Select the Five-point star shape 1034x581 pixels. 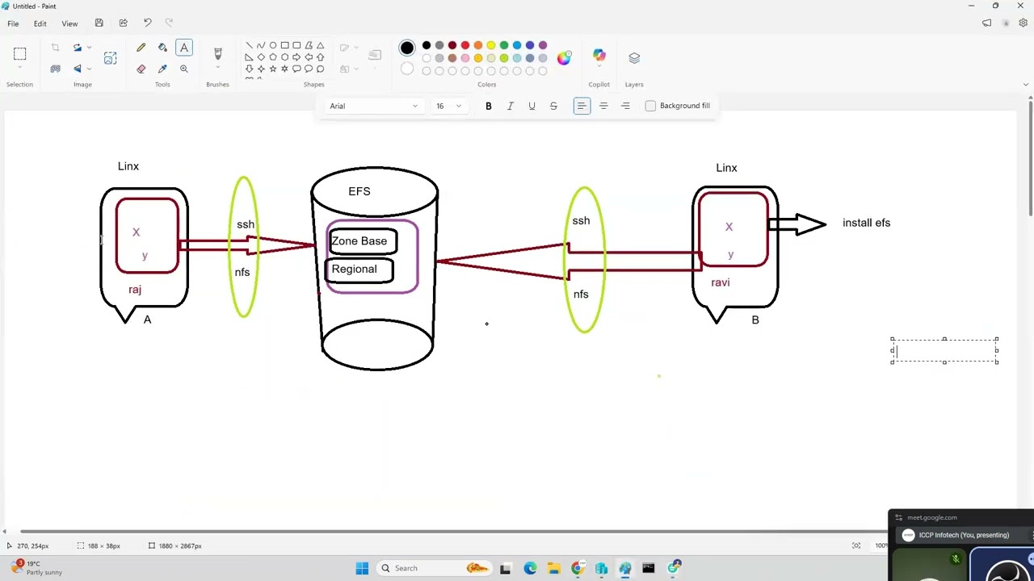273,69
